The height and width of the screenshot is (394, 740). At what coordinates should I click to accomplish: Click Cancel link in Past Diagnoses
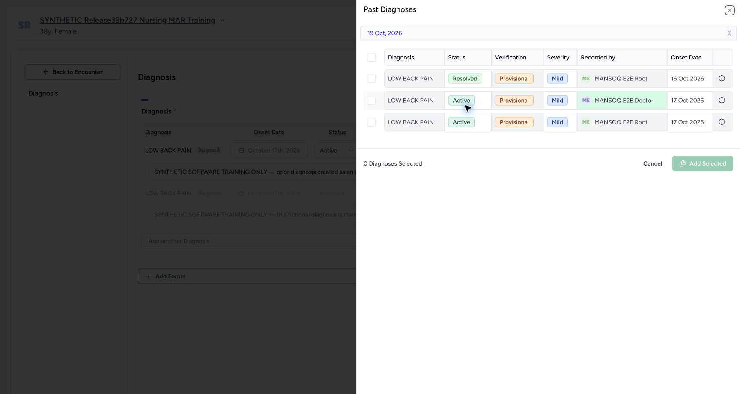[652, 163]
